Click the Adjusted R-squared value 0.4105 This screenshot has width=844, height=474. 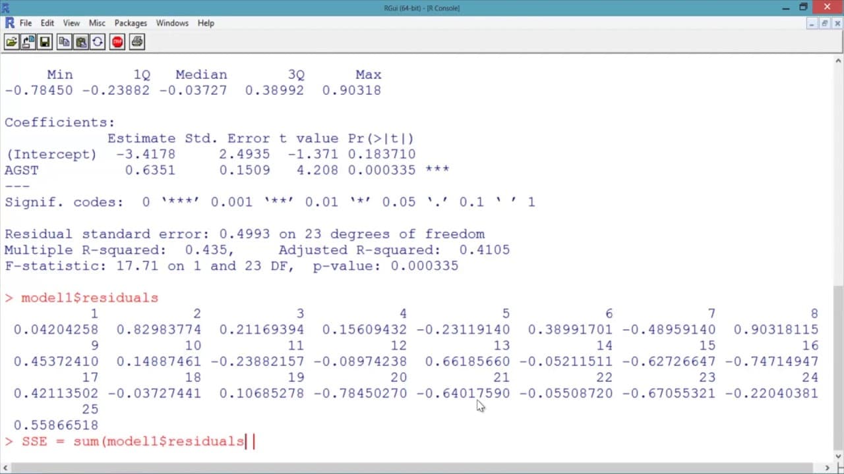click(x=485, y=250)
